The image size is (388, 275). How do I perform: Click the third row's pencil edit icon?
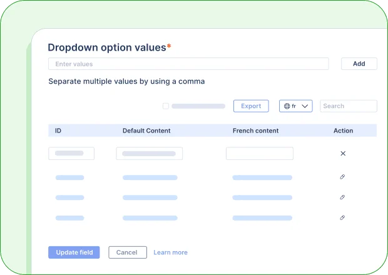342,217
